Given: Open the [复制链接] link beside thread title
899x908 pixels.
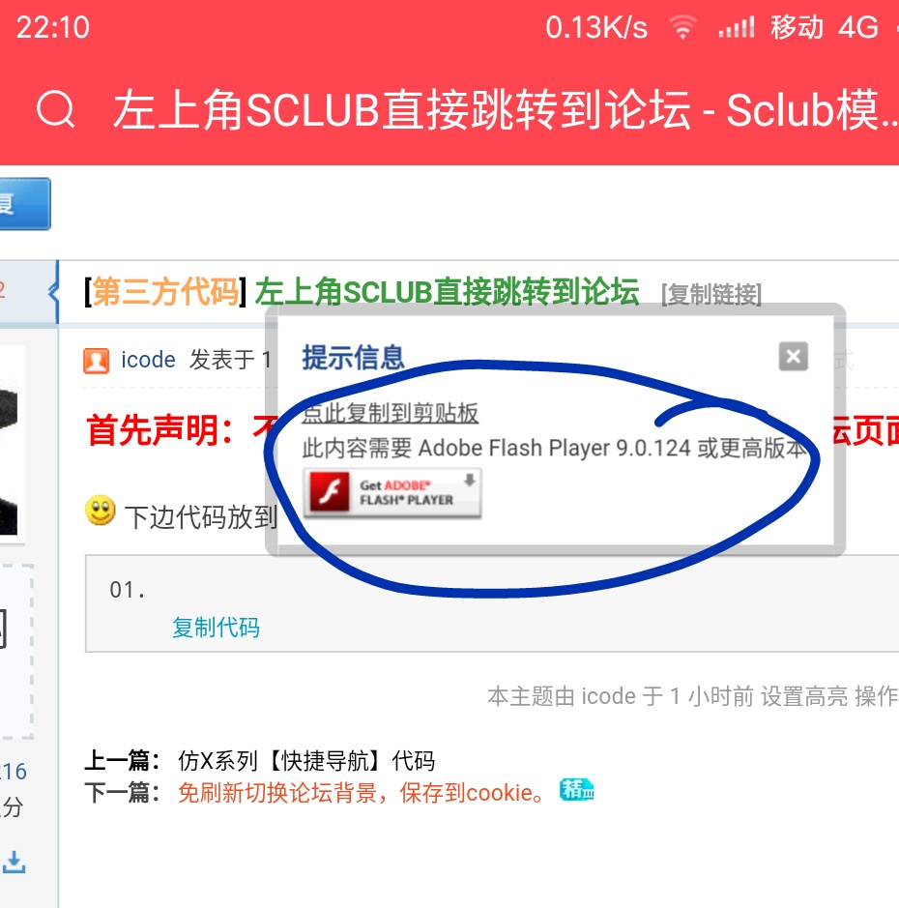Looking at the screenshot, I should tap(710, 294).
